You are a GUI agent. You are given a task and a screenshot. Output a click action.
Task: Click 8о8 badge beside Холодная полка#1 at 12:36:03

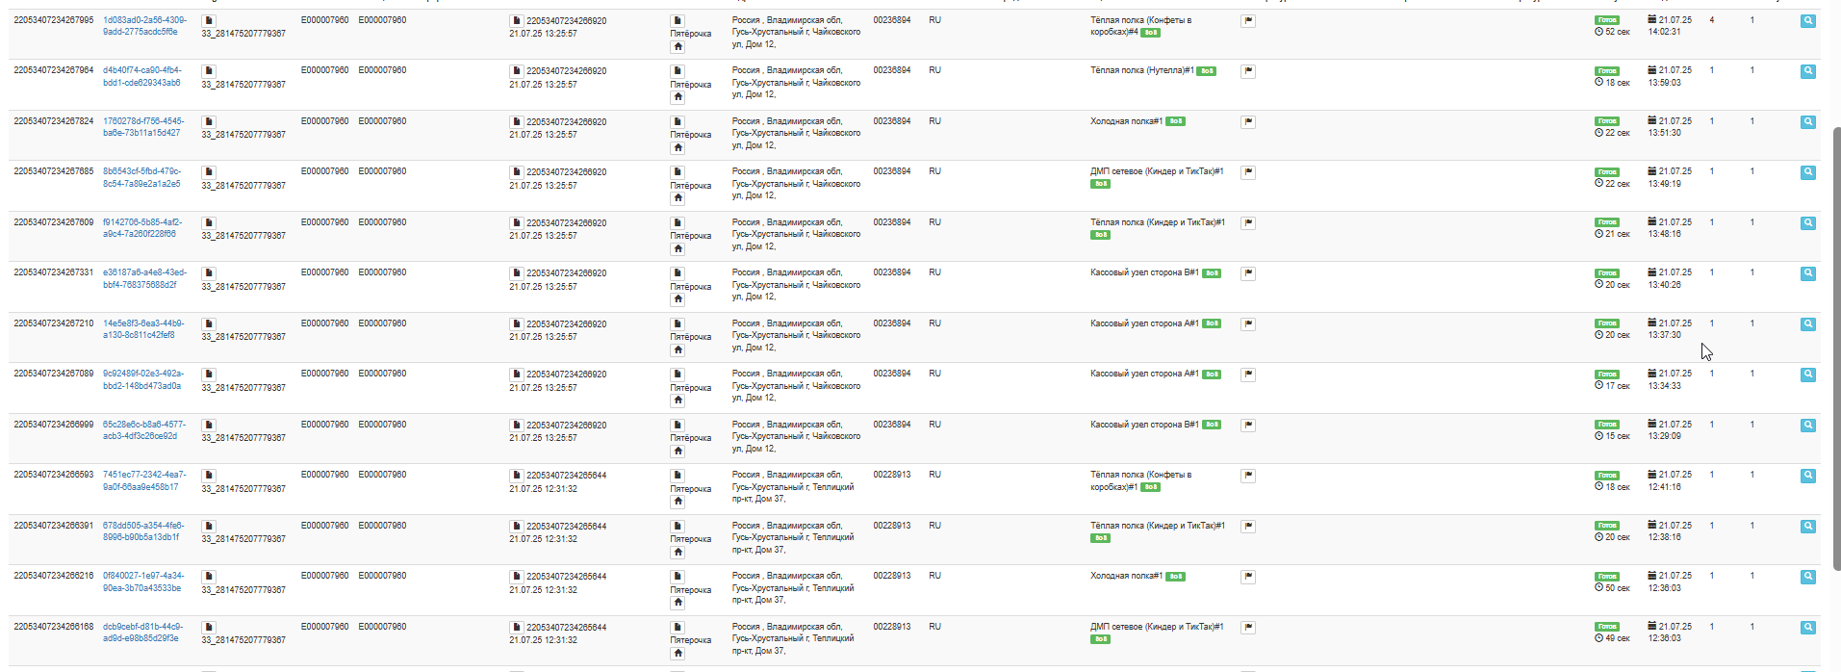[x=1175, y=577]
